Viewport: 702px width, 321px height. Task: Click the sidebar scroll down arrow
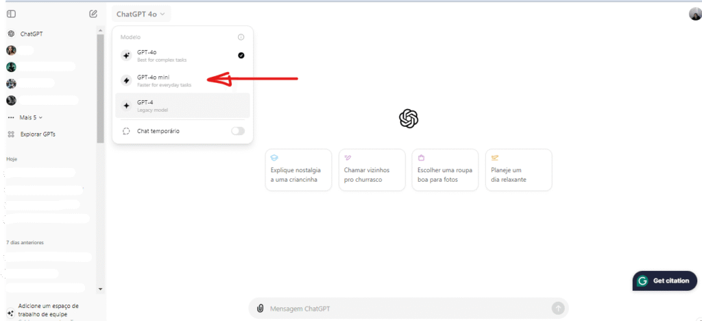click(101, 289)
